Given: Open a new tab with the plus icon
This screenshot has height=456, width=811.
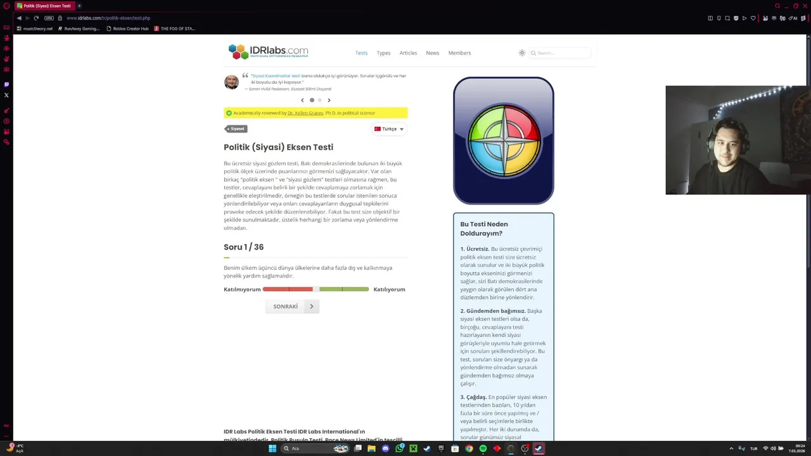Looking at the screenshot, I should 79,6.
